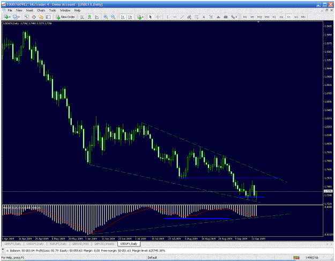This screenshot has height=261, width=335.
Task: Select the active USDLFX,Daily chart tab
Action: pos(129,244)
